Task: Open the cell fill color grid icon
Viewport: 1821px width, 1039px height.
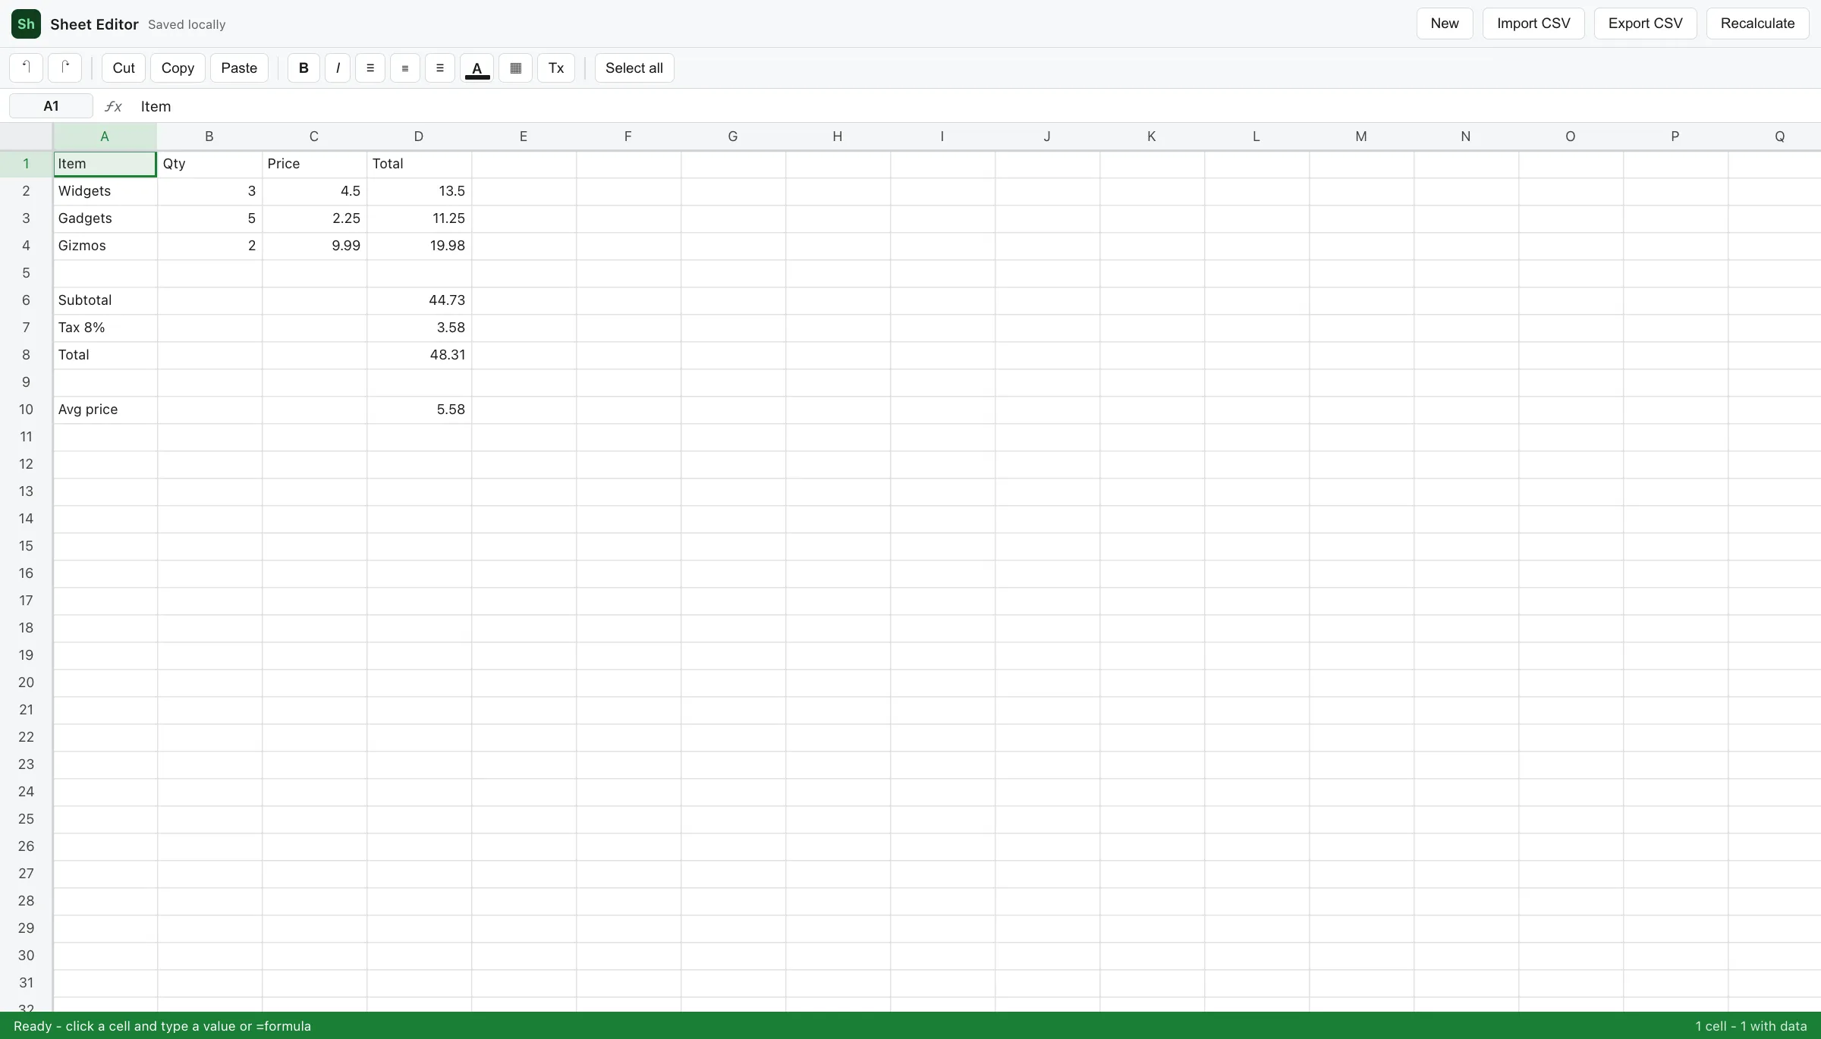Action: pos(516,67)
